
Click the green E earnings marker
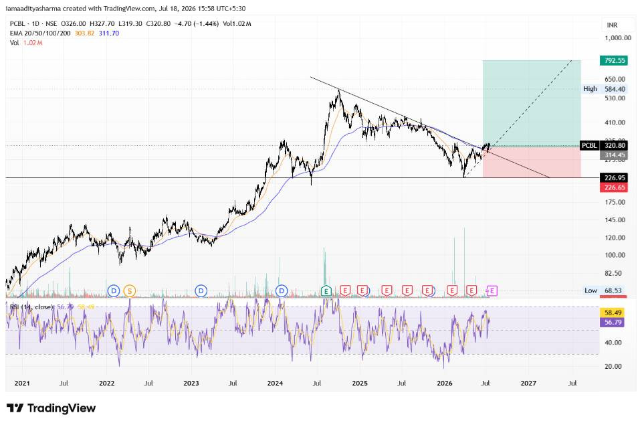tap(326, 291)
